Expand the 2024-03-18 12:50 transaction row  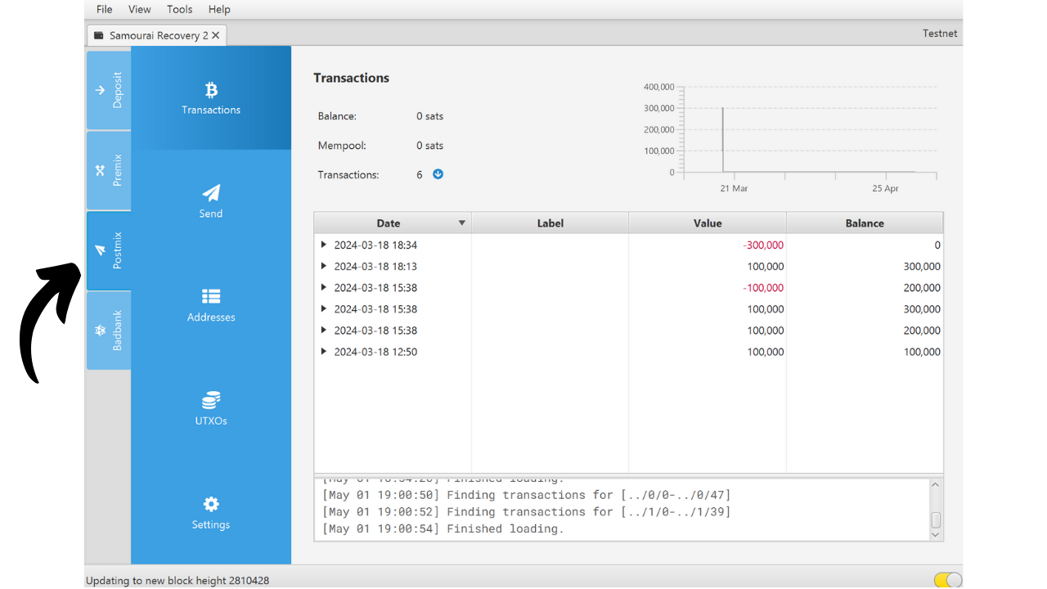(324, 352)
